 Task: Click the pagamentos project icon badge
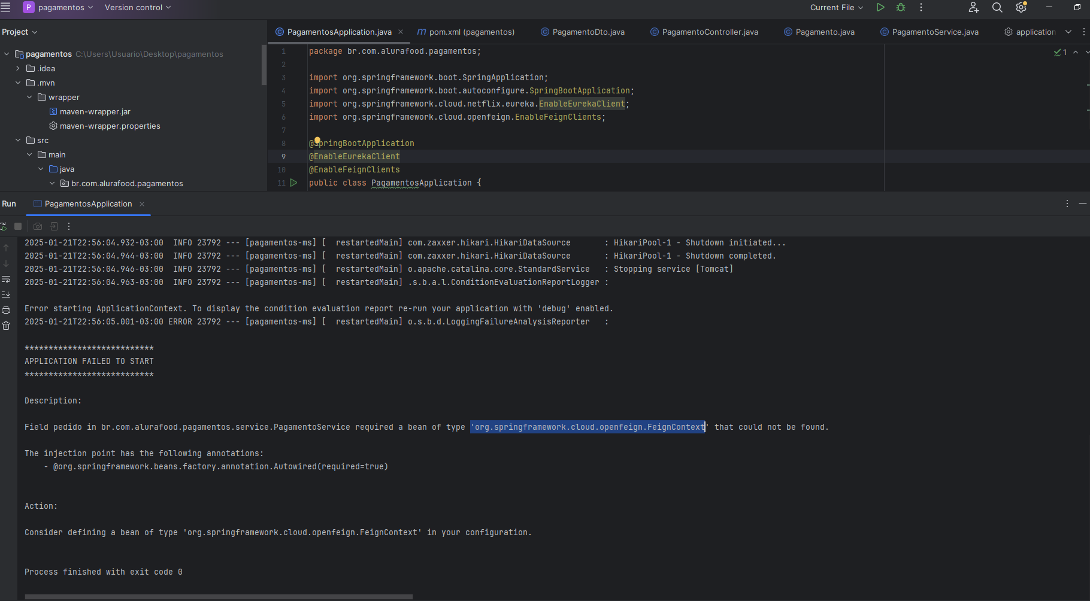[x=28, y=7]
